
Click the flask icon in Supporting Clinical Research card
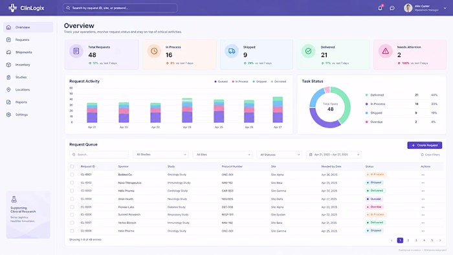tap(14, 199)
